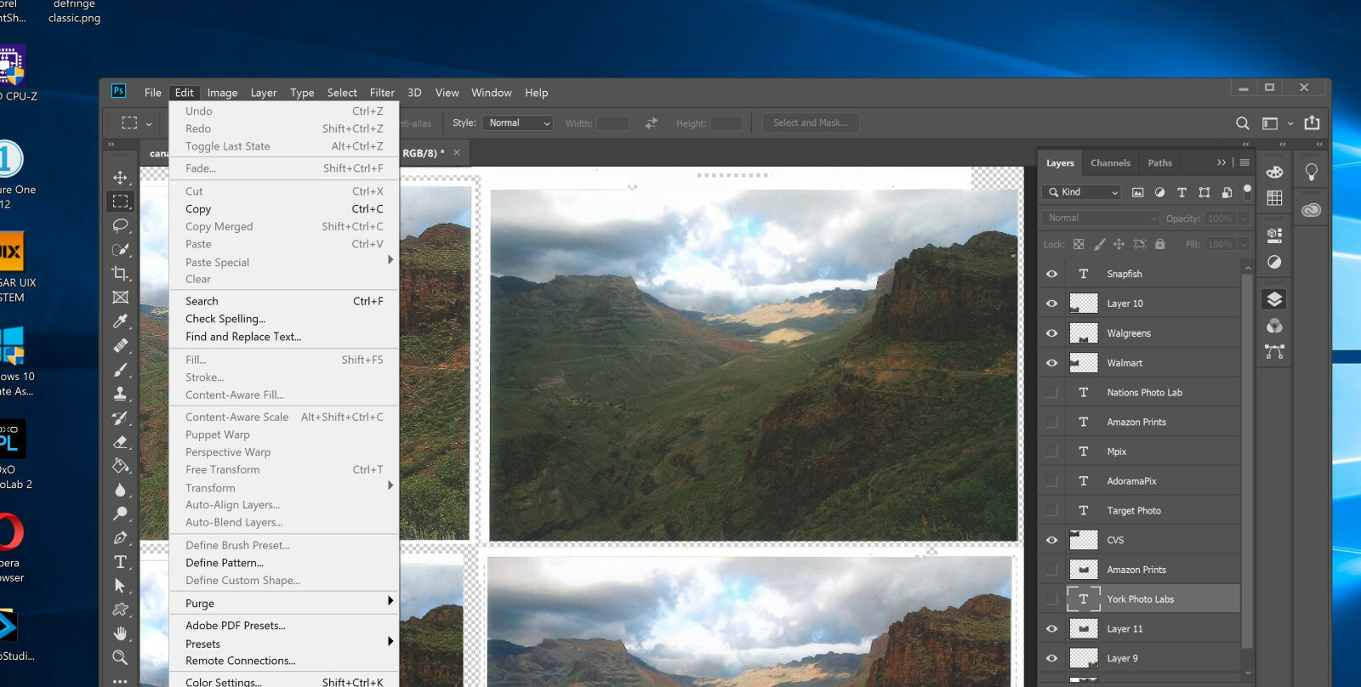Open the Creative Cloud Libraries panel icon
This screenshot has width=1361, height=687.
click(1311, 209)
